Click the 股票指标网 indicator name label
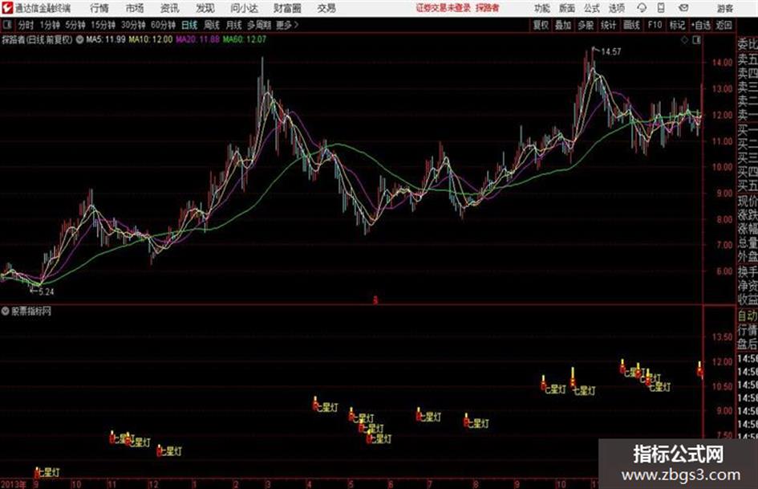The image size is (758, 489). tap(31, 311)
